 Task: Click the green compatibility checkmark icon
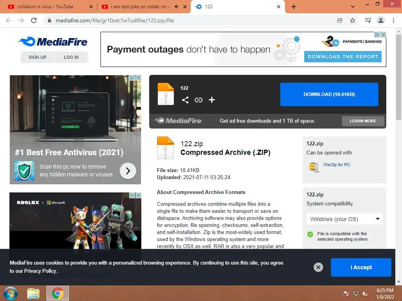[x=310, y=234]
